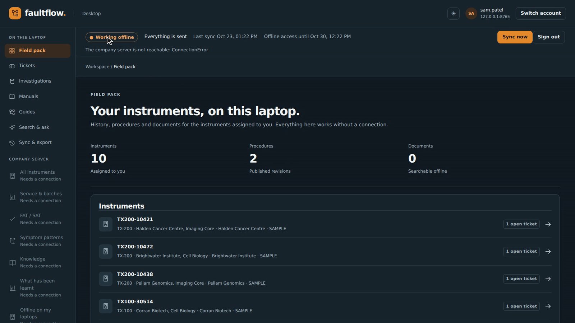Click the FAT / SAT checkmark icon
Viewport: 575px width, 323px height.
pos(13,219)
